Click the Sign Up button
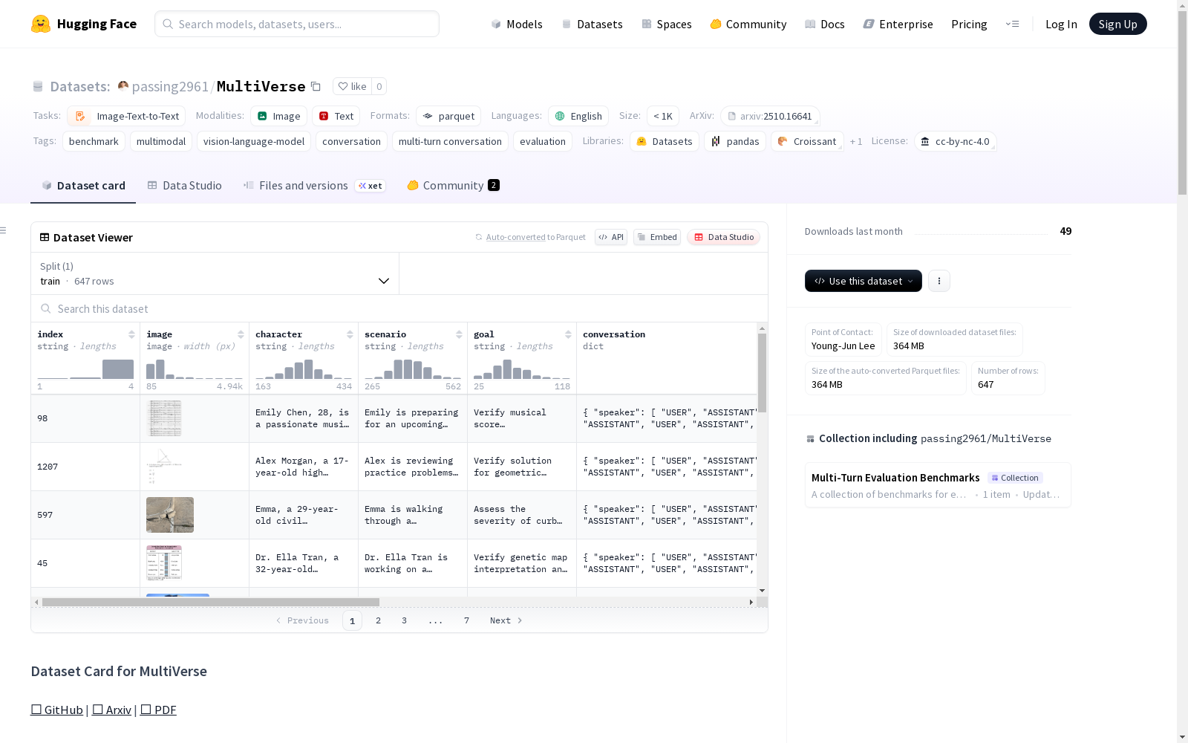Viewport: 1188px width, 743px height. pos(1118,24)
